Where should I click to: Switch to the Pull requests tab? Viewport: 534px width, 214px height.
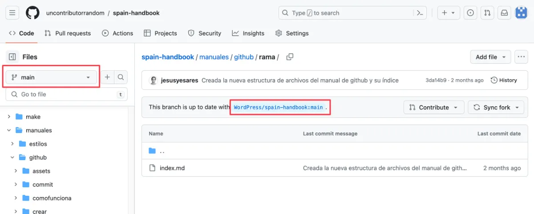click(68, 33)
